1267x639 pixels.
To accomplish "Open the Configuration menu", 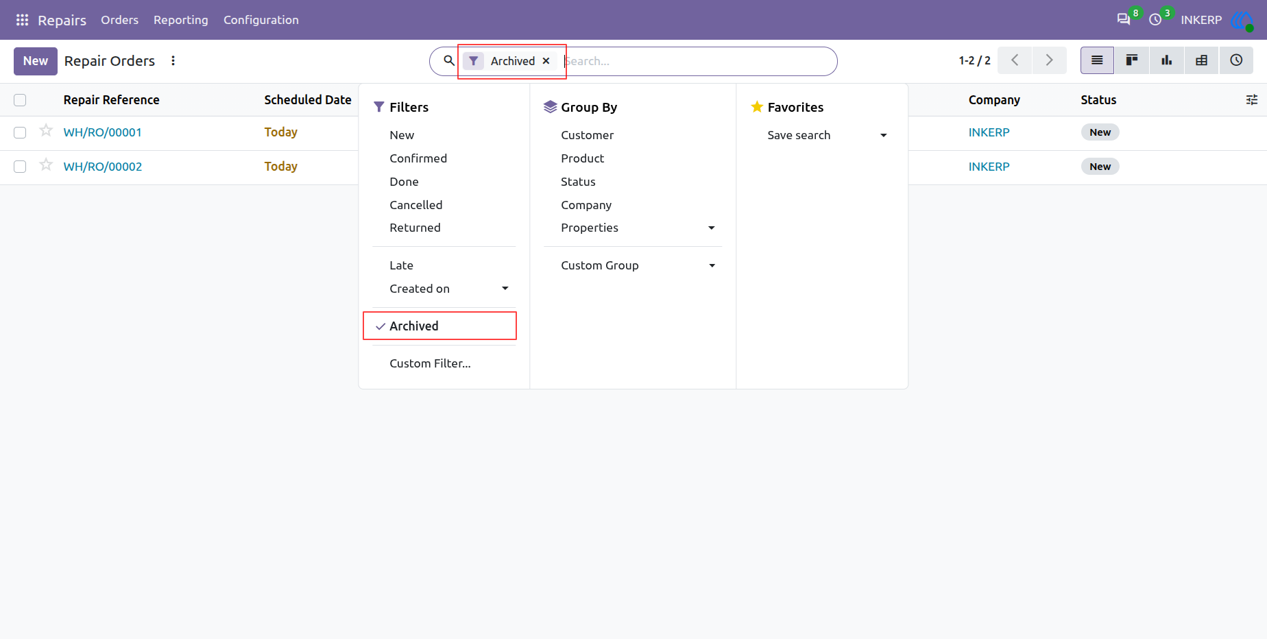I will coord(261,20).
